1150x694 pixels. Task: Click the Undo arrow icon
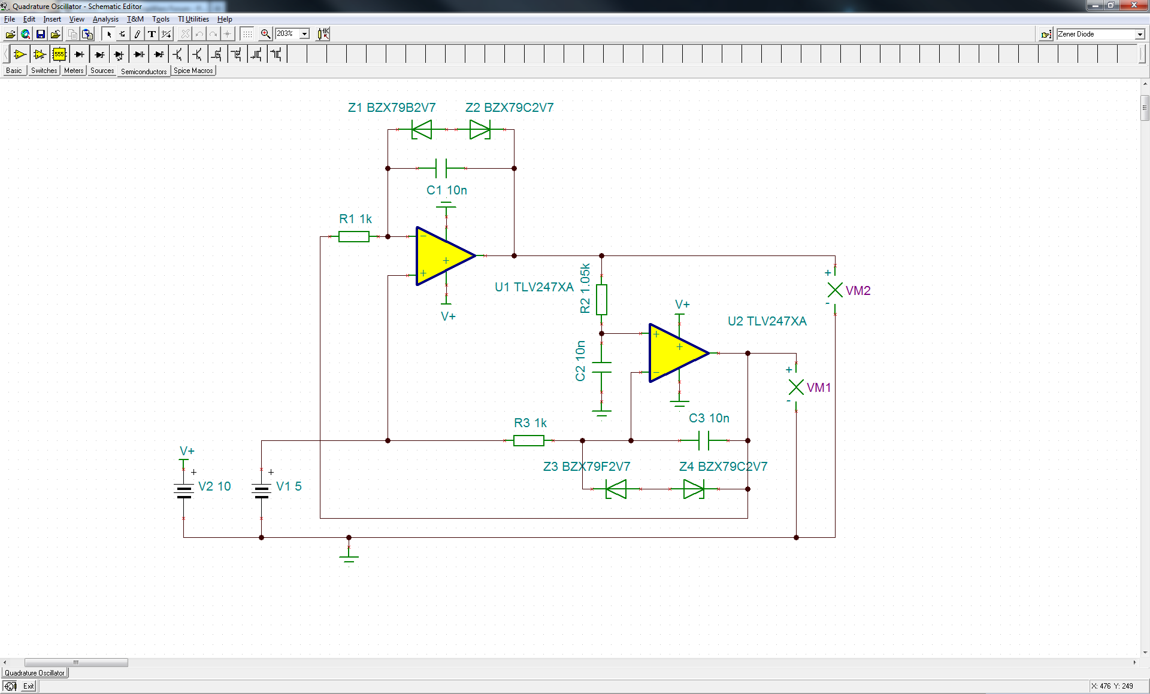[199, 34]
